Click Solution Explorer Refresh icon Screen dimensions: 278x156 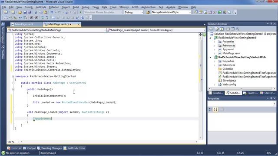(222, 29)
